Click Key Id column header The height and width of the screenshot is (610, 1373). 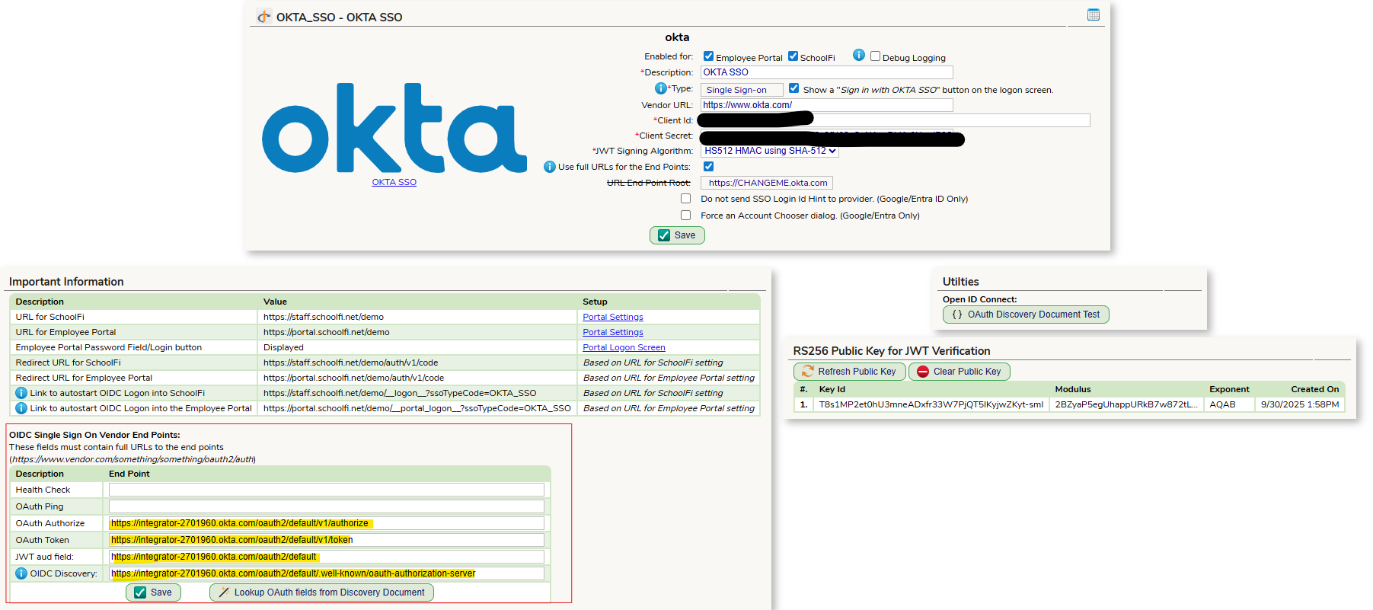pyautogui.click(x=832, y=389)
